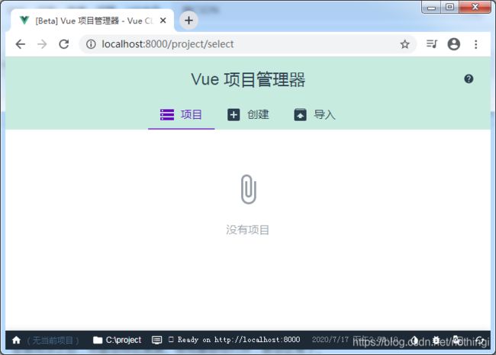Reload the page with the refresh icon
The width and height of the screenshot is (496, 355).
(64, 44)
